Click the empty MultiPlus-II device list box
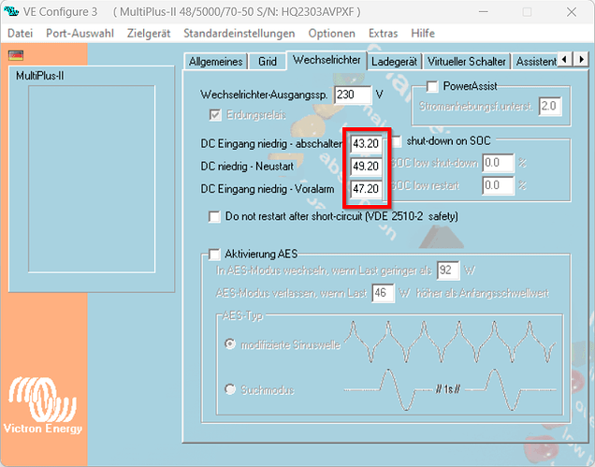Viewport: 595px width, 467px height. pos(92,179)
